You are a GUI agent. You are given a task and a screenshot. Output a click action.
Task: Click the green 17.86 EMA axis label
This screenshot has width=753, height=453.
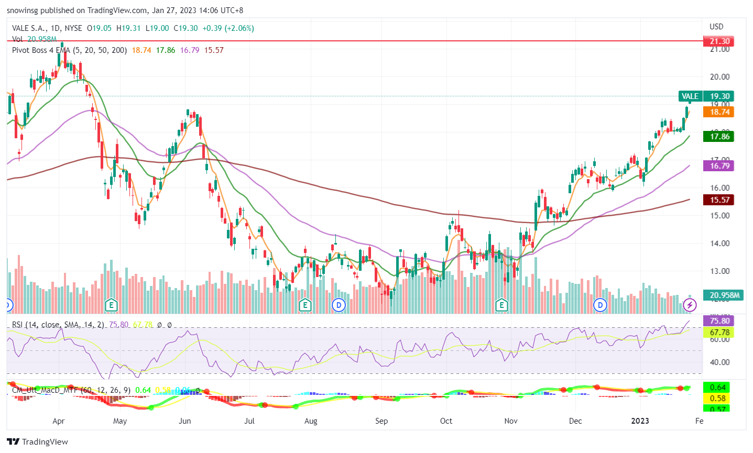click(x=719, y=136)
